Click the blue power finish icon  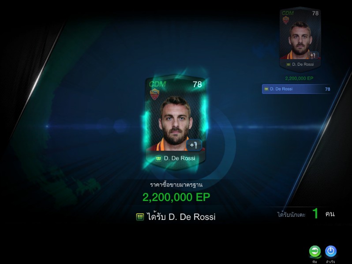pyautogui.click(x=331, y=251)
